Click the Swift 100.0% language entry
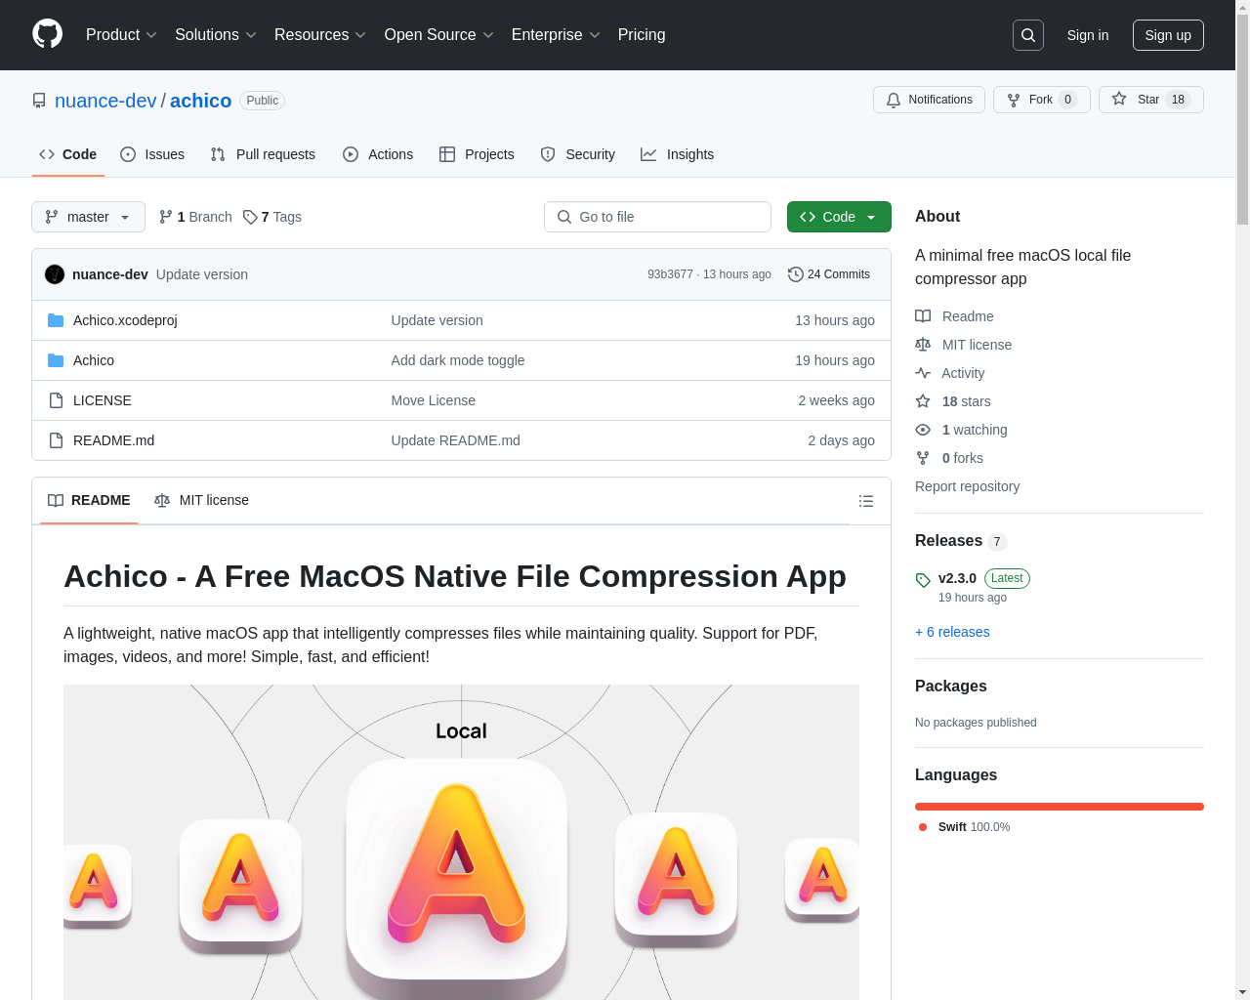This screenshot has height=1000, width=1250. 964,827
